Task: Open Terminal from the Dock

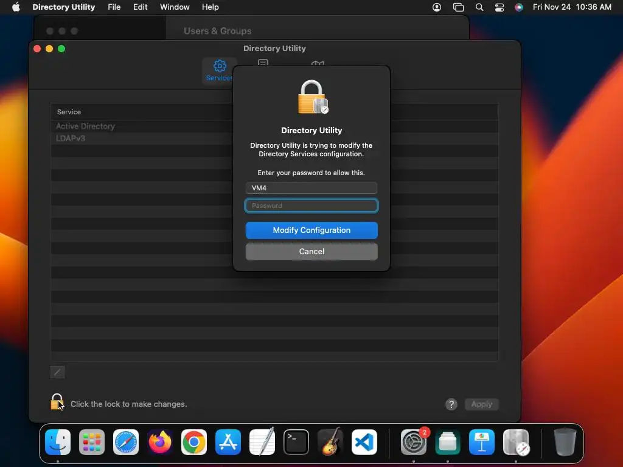Action: pos(296,442)
